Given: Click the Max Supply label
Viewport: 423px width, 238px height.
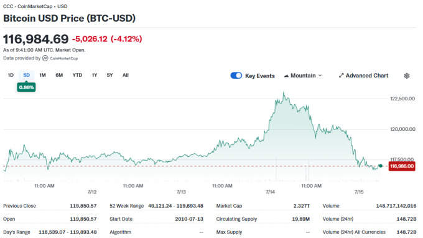Looking at the screenshot, I should pyautogui.click(x=229, y=232).
